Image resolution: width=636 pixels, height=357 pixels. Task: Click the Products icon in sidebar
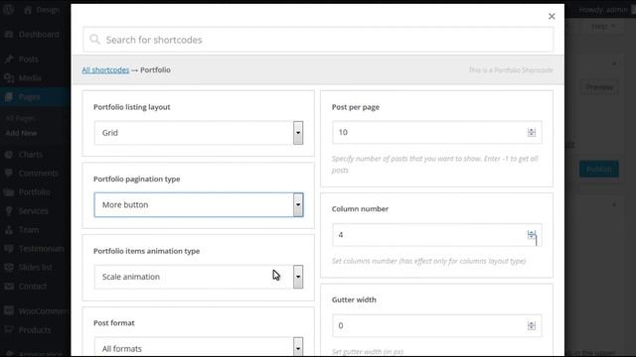pos(9,330)
